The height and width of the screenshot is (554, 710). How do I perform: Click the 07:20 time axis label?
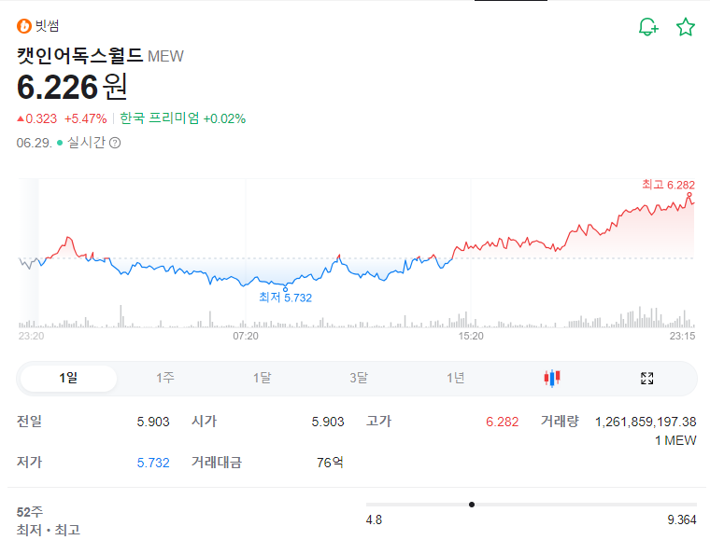click(x=246, y=336)
